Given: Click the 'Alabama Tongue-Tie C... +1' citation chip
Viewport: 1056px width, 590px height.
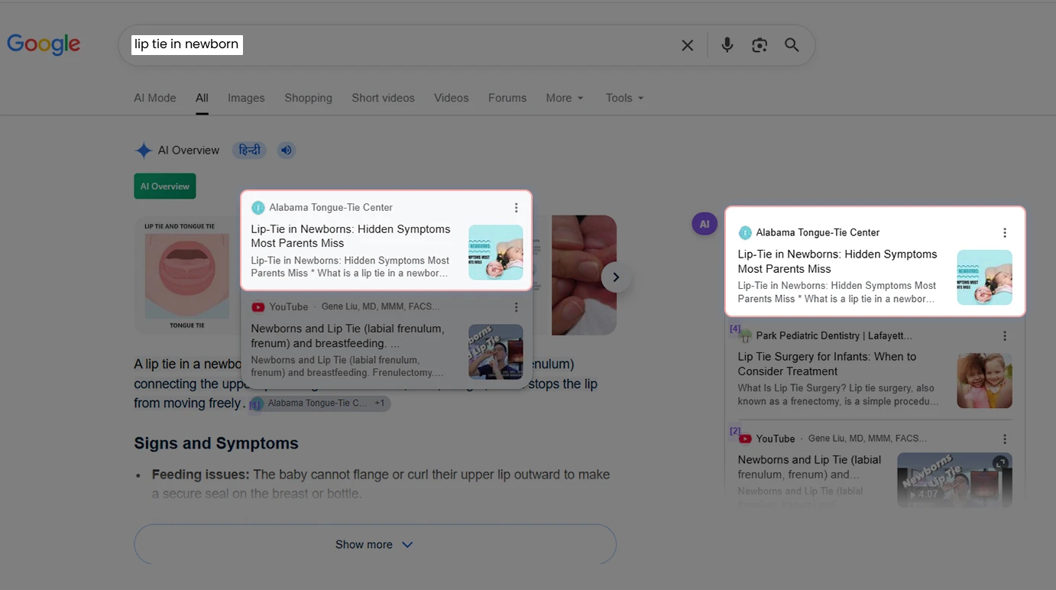Looking at the screenshot, I should coord(320,404).
